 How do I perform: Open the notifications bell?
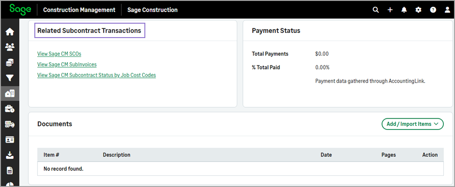[x=404, y=10]
